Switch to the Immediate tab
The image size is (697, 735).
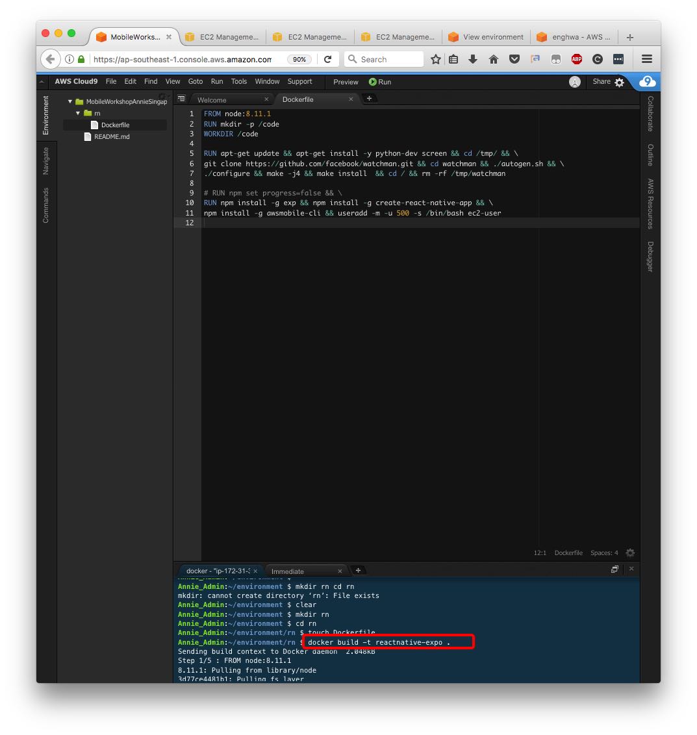(288, 571)
